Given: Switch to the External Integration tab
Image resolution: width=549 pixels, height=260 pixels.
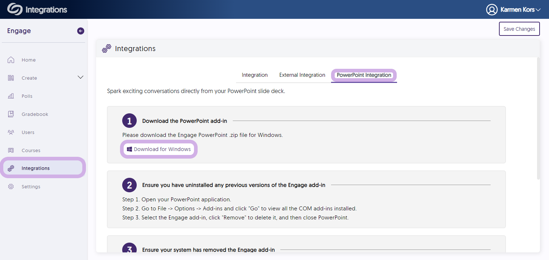Looking at the screenshot, I should 302,75.
